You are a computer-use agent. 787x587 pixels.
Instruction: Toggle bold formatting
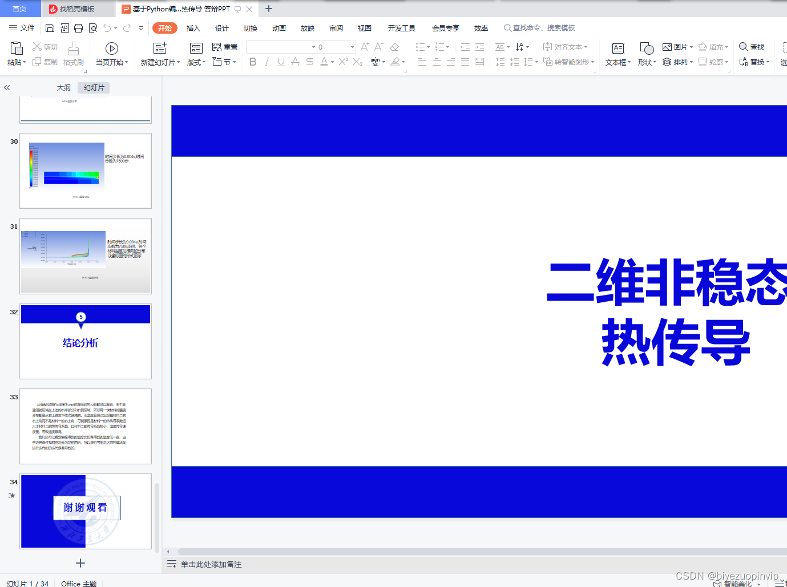[253, 62]
